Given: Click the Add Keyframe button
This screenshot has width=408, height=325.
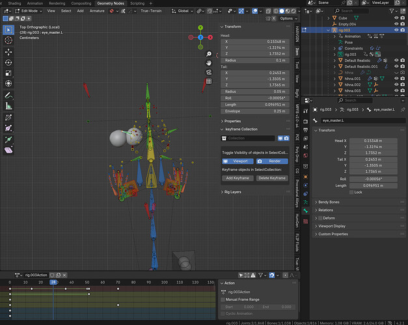Looking at the screenshot, I should pyautogui.click(x=238, y=178).
